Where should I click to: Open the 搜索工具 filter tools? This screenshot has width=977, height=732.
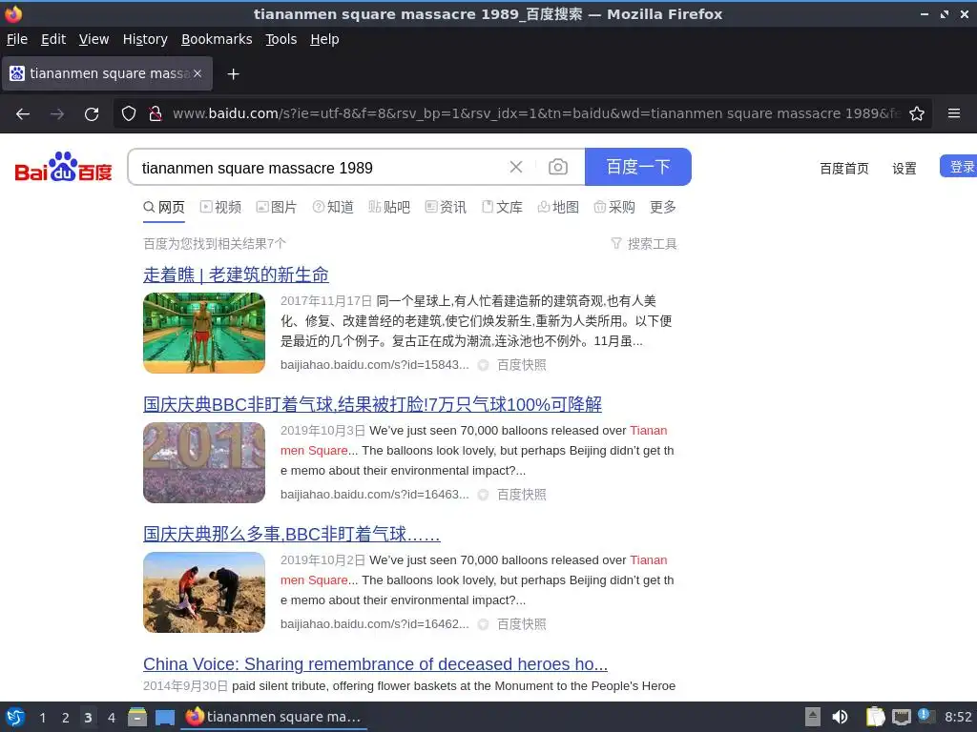pos(644,243)
